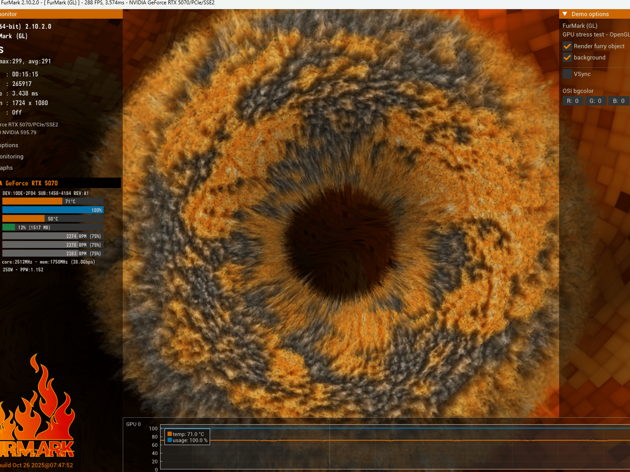Expand the monitoring section in left panel
Viewport: 630px width, 472px height.
coord(12,156)
